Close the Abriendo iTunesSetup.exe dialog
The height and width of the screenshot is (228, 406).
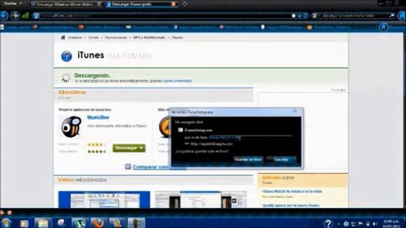coord(294,111)
